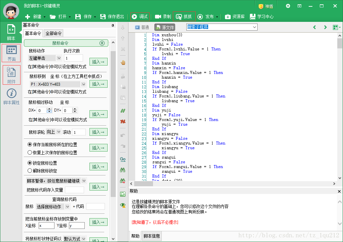Open the settings gear in title bar
The height and width of the screenshot is (242, 343).
(x=288, y=6)
